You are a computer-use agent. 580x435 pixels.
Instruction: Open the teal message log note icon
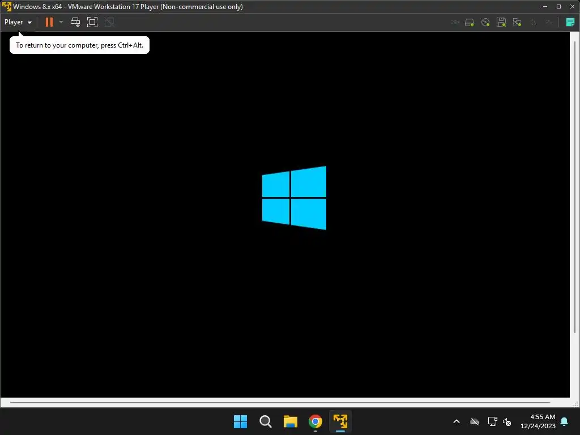[x=570, y=22]
